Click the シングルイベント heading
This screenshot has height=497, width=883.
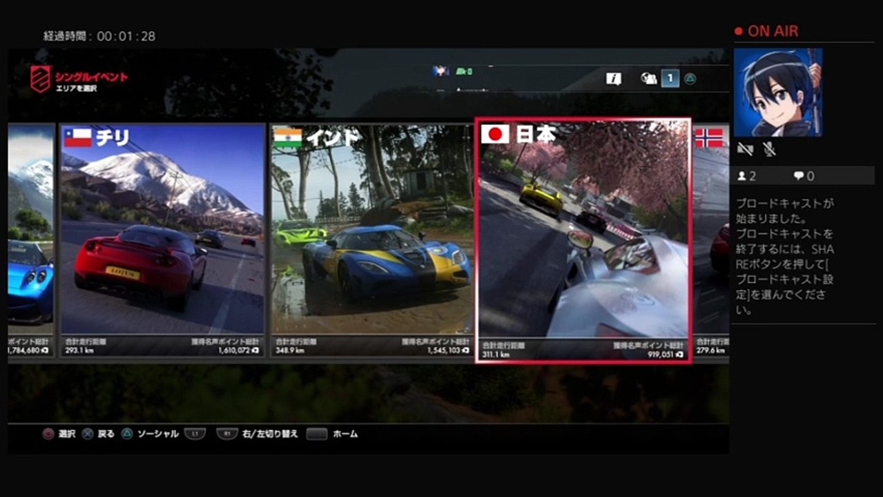tap(92, 77)
